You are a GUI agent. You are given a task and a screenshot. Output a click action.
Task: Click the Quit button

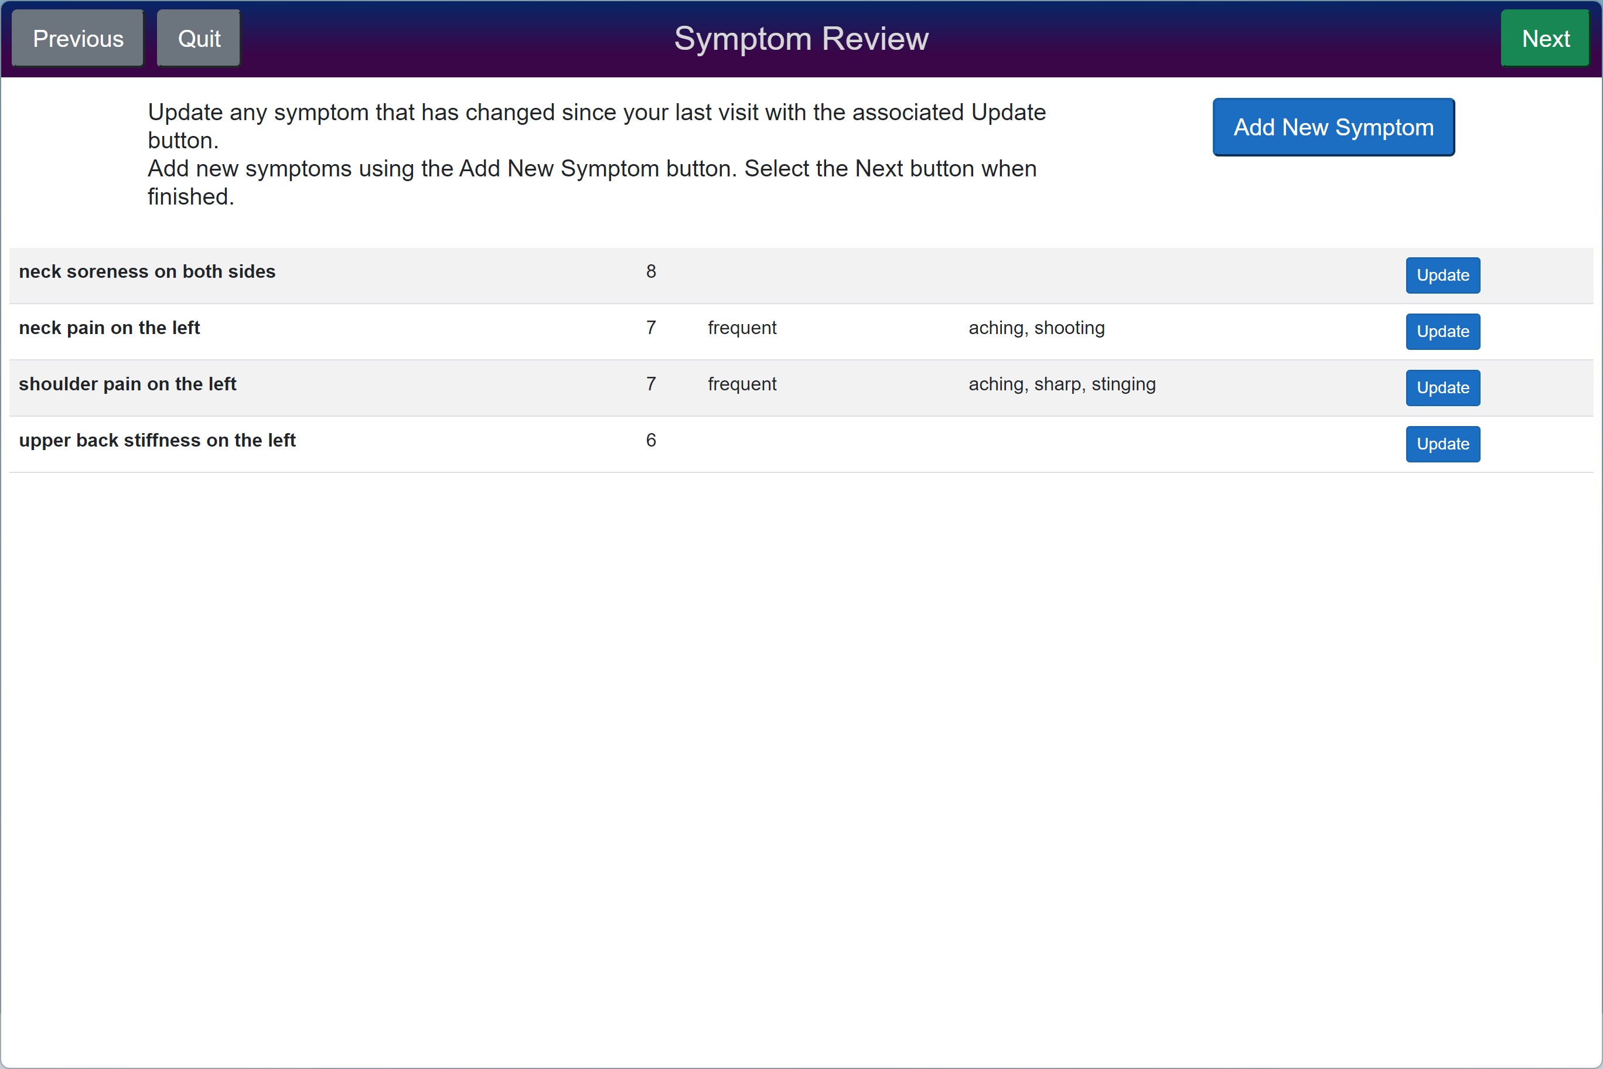point(197,38)
